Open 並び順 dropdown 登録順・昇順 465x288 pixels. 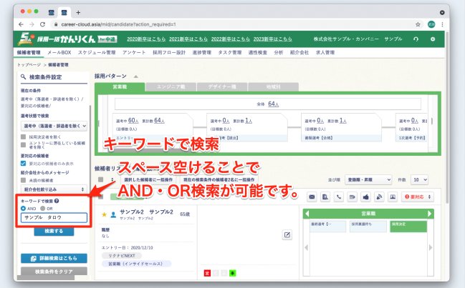(x=368, y=179)
